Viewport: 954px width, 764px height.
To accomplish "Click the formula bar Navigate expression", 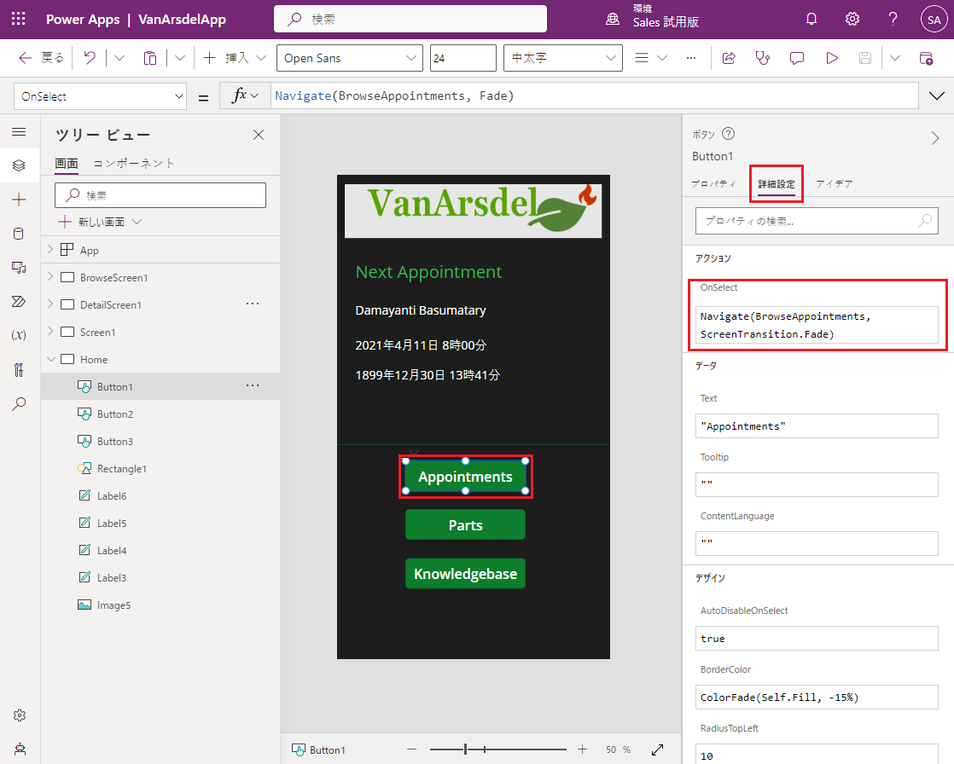I will 394,95.
